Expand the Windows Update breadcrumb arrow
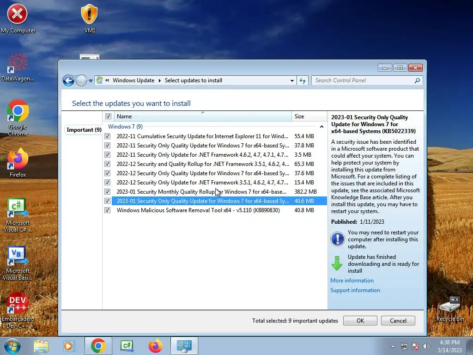473x355 pixels. tap(159, 80)
